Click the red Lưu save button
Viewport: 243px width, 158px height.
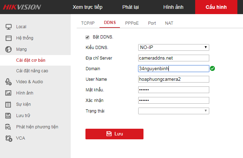pos(114,134)
